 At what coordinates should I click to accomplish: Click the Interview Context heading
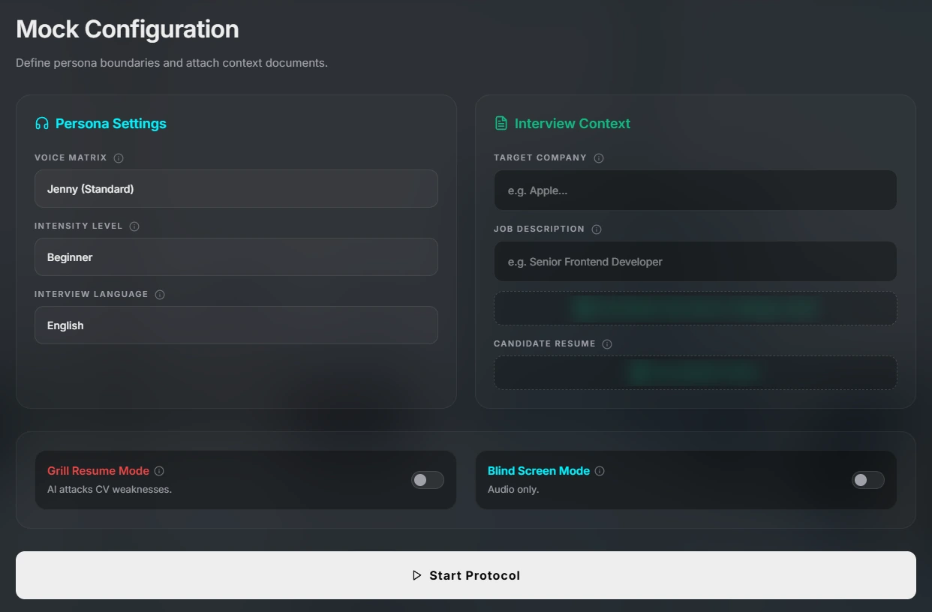pos(573,124)
